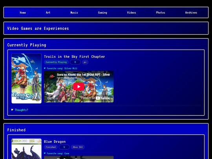Open Watch on YouTube link
The image size is (212, 159).
pyautogui.click(x=96, y=98)
